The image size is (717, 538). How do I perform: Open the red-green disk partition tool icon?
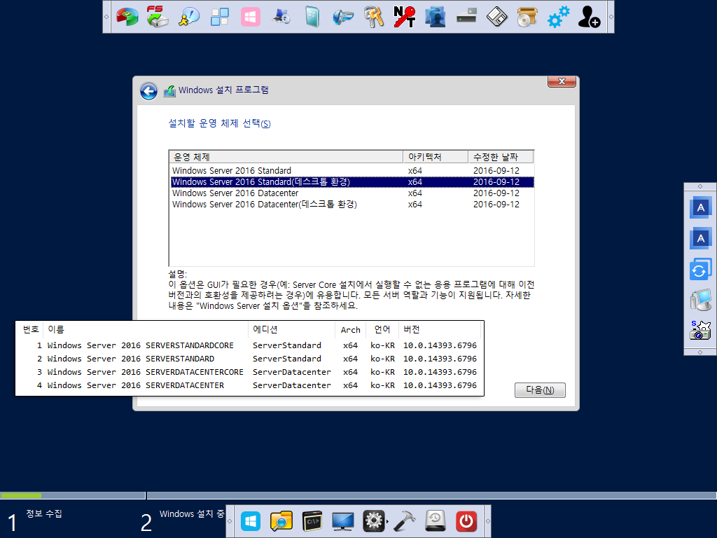127,18
